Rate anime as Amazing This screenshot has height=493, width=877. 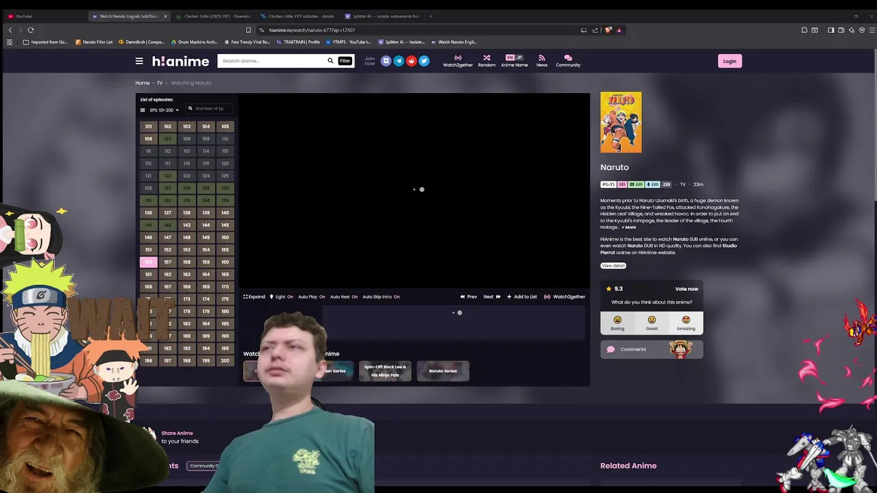[686, 323]
